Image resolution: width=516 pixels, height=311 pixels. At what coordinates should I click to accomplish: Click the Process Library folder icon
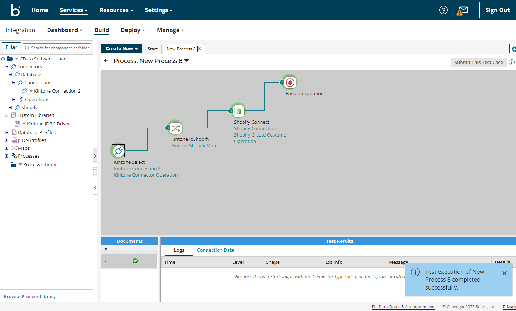click(x=14, y=164)
